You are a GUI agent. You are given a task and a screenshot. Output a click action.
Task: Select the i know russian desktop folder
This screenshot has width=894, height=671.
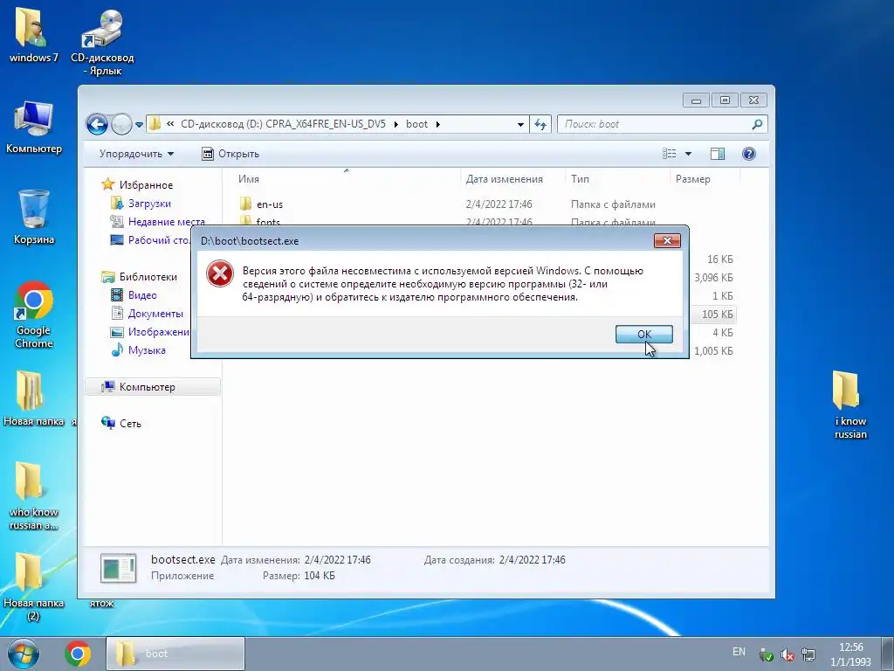(x=850, y=405)
